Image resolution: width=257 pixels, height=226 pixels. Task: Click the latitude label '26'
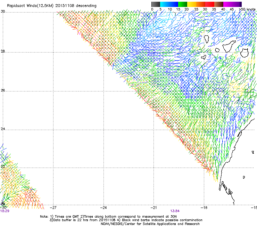click(3, 90)
